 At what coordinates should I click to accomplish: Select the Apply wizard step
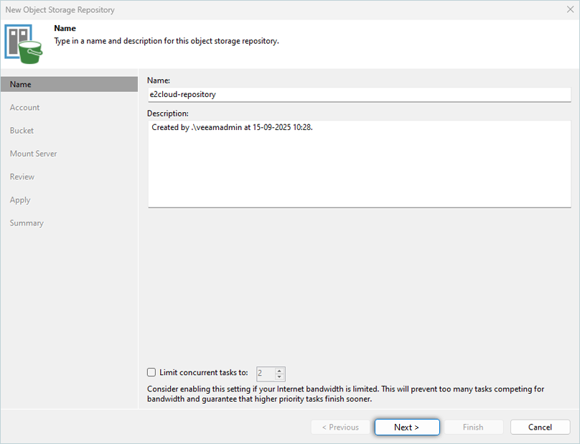click(20, 200)
